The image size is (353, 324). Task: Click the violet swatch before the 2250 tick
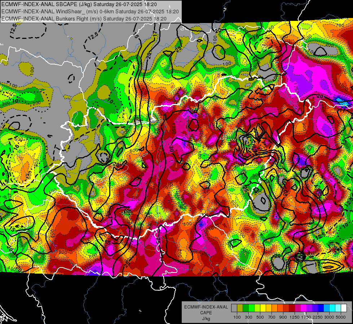[315, 308]
